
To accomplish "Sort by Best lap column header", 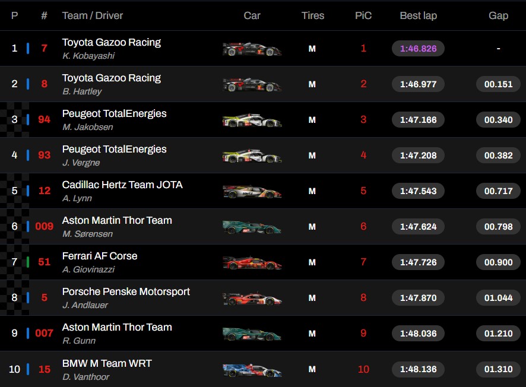I will click(418, 15).
